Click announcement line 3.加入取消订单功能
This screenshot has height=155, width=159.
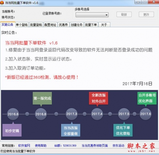[25, 68]
